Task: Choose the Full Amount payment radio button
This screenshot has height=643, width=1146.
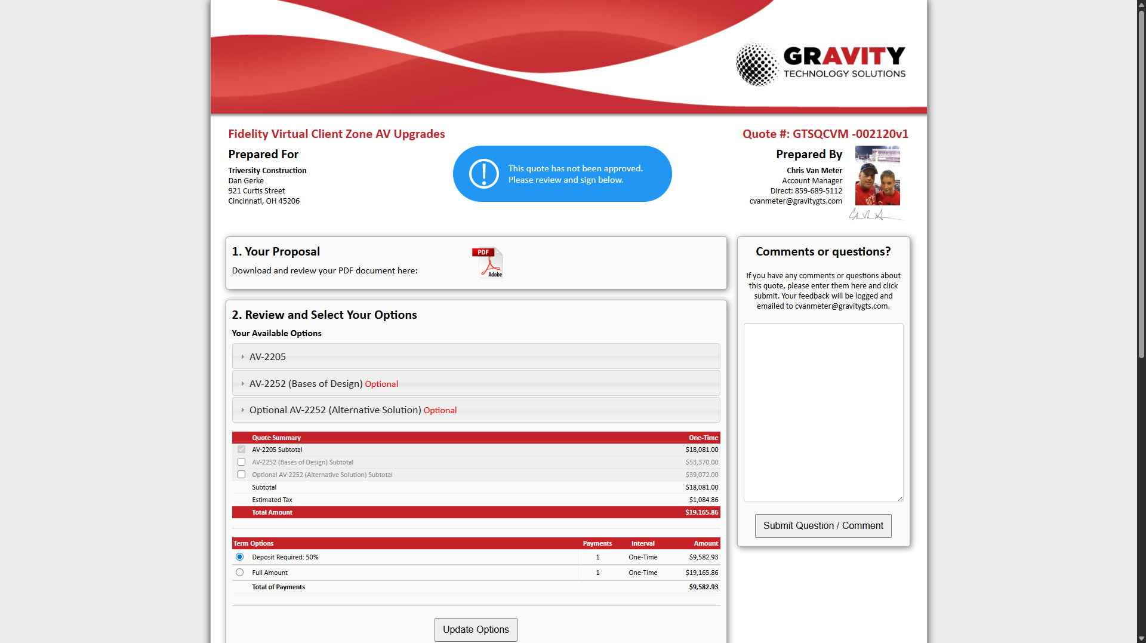Action: pyautogui.click(x=239, y=573)
